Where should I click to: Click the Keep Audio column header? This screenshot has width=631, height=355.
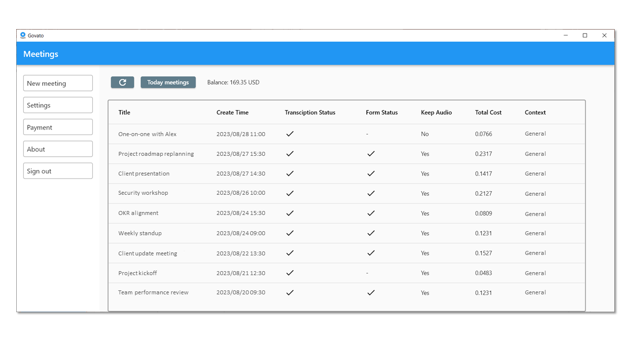[436, 112]
